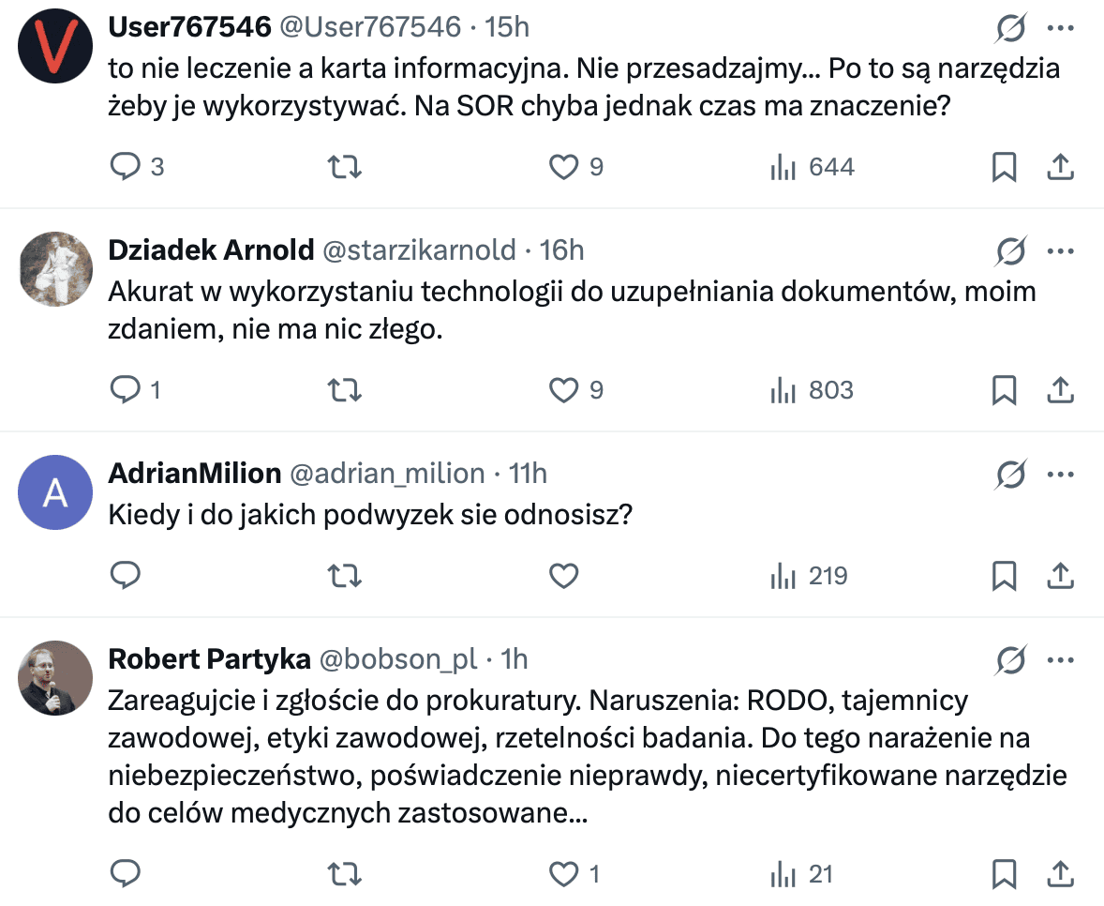Open the timestamp link showing 15h
The image size is (1104, 906).
tap(507, 26)
